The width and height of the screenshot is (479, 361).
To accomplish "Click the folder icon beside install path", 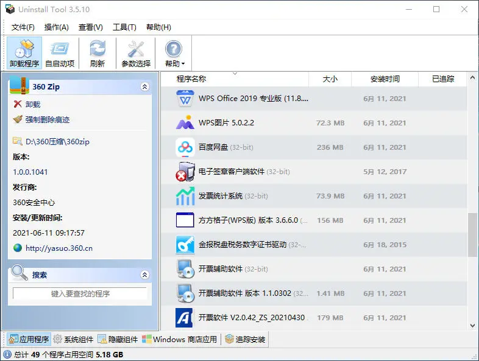I will (18, 141).
